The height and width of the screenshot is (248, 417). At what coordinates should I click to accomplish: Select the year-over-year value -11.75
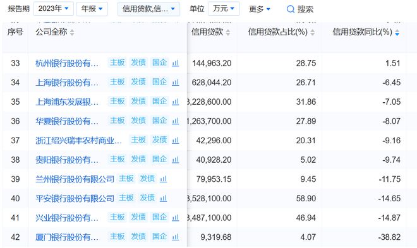390,179
